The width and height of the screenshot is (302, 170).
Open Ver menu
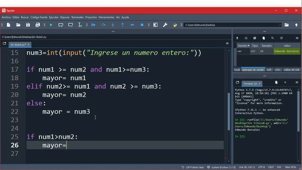tap(118, 17)
